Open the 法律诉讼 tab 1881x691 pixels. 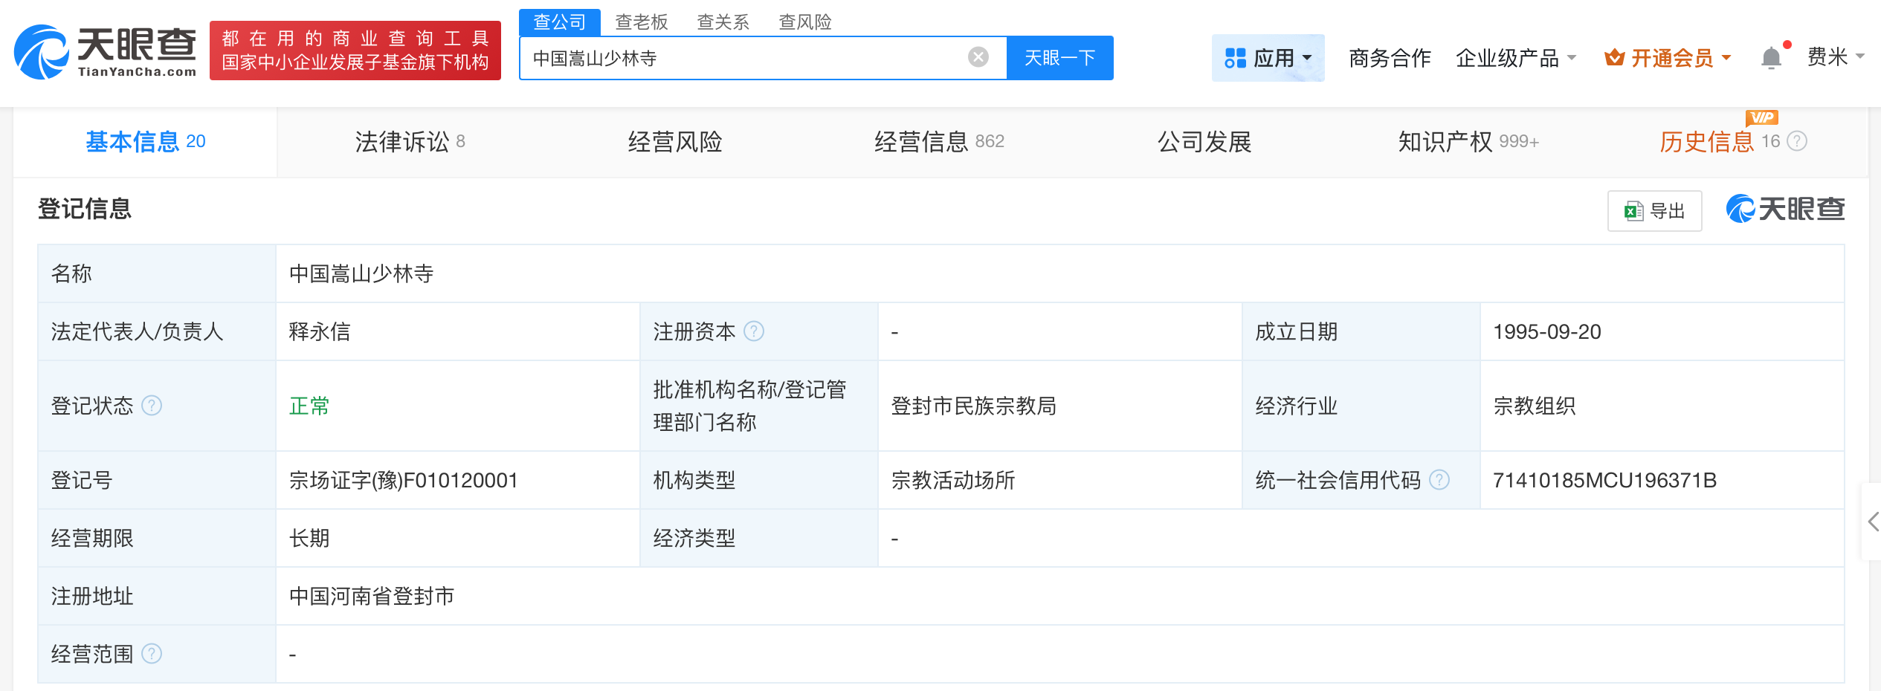(x=410, y=141)
